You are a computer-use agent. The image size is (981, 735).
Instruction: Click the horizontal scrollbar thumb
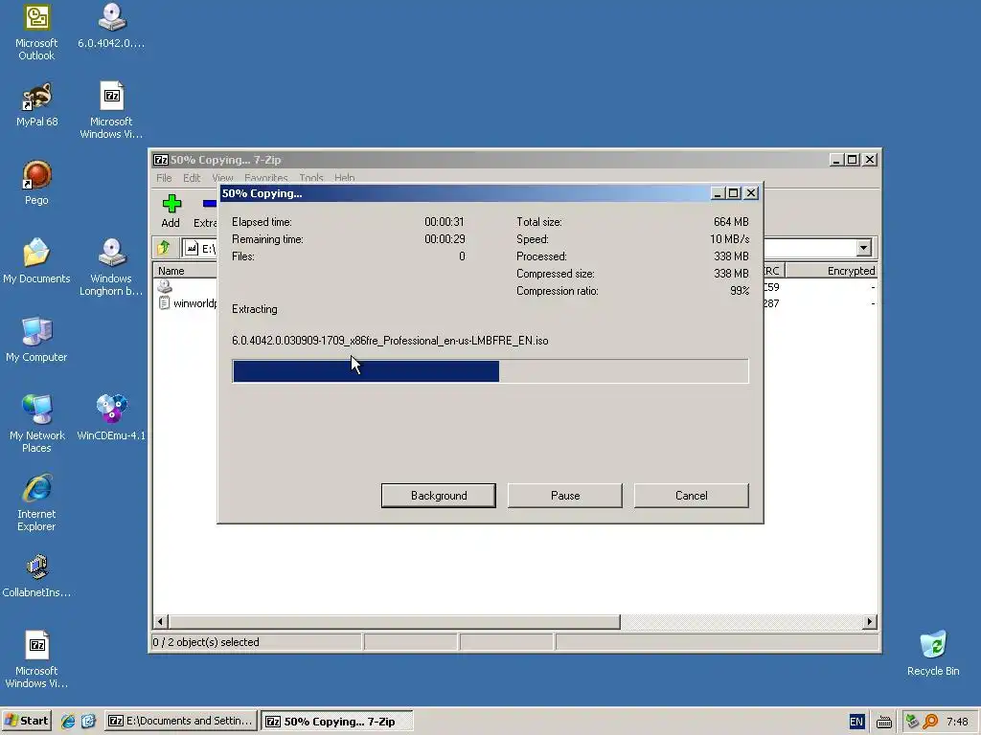394,622
